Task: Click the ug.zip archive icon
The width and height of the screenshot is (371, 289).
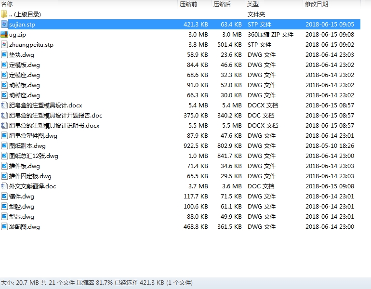Action: point(4,35)
